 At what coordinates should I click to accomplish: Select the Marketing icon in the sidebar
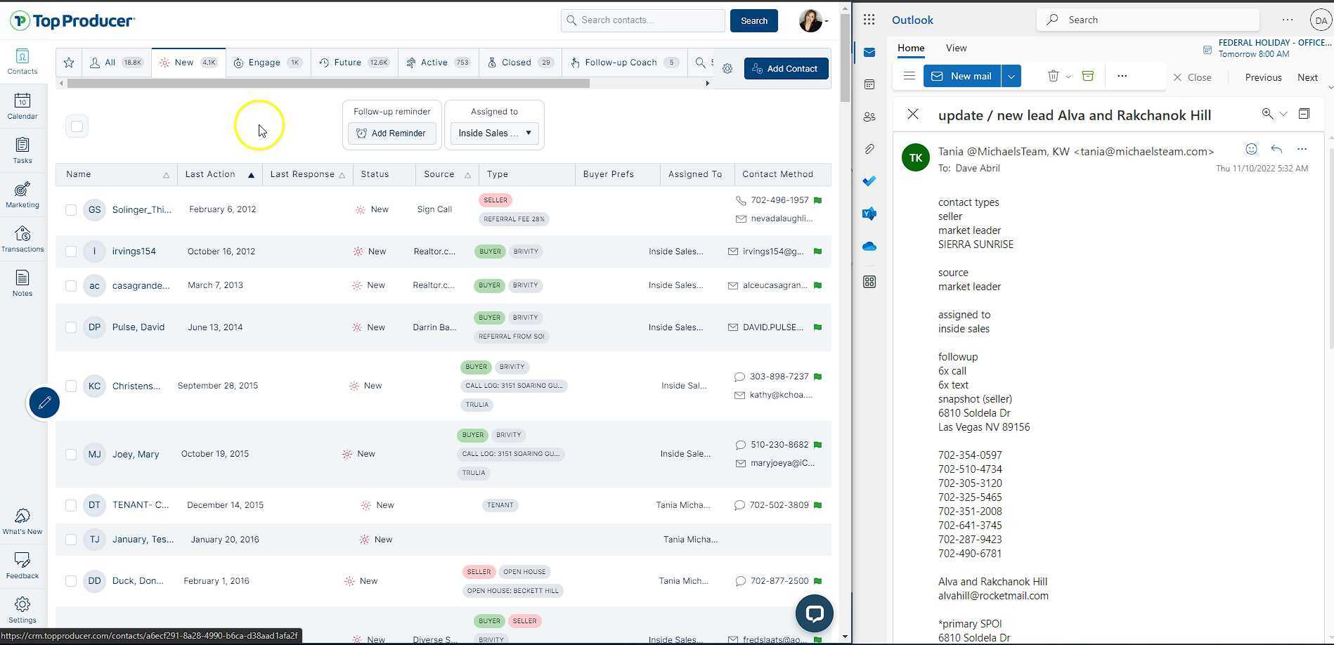(x=22, y=195)
